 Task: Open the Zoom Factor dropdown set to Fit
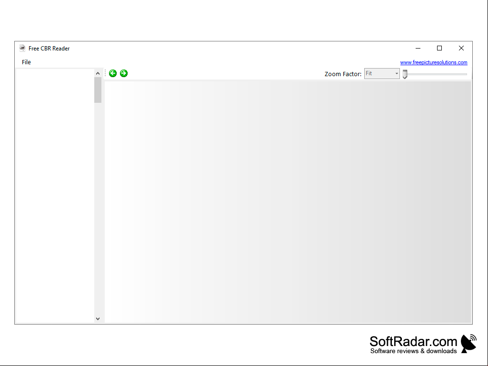point(382,74)
